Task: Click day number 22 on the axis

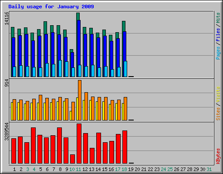Action: [150, 169]
